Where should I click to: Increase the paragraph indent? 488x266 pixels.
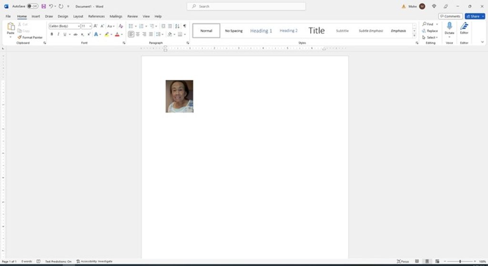(x=170, y=26)
